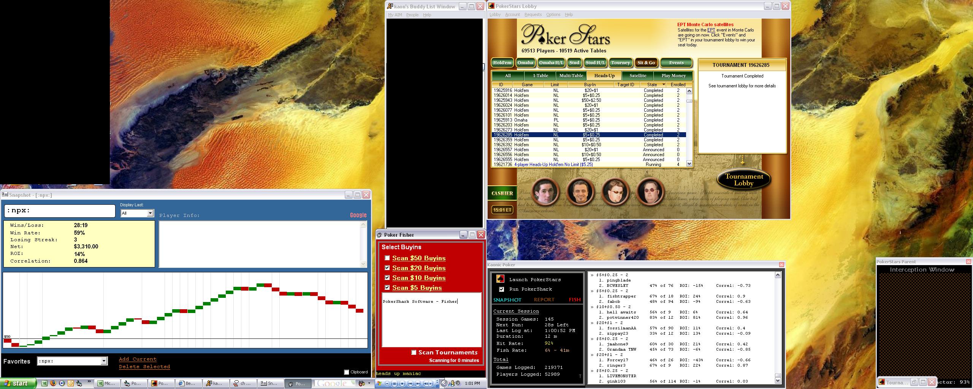Click State column sort arrow
Screen dimensions: 973x389
(664, 85)
